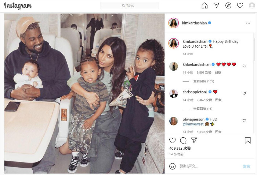Like the post with the heart icon
Image resolution: width=257 pixels, height=175 pixels.
[x=173, y=140]
